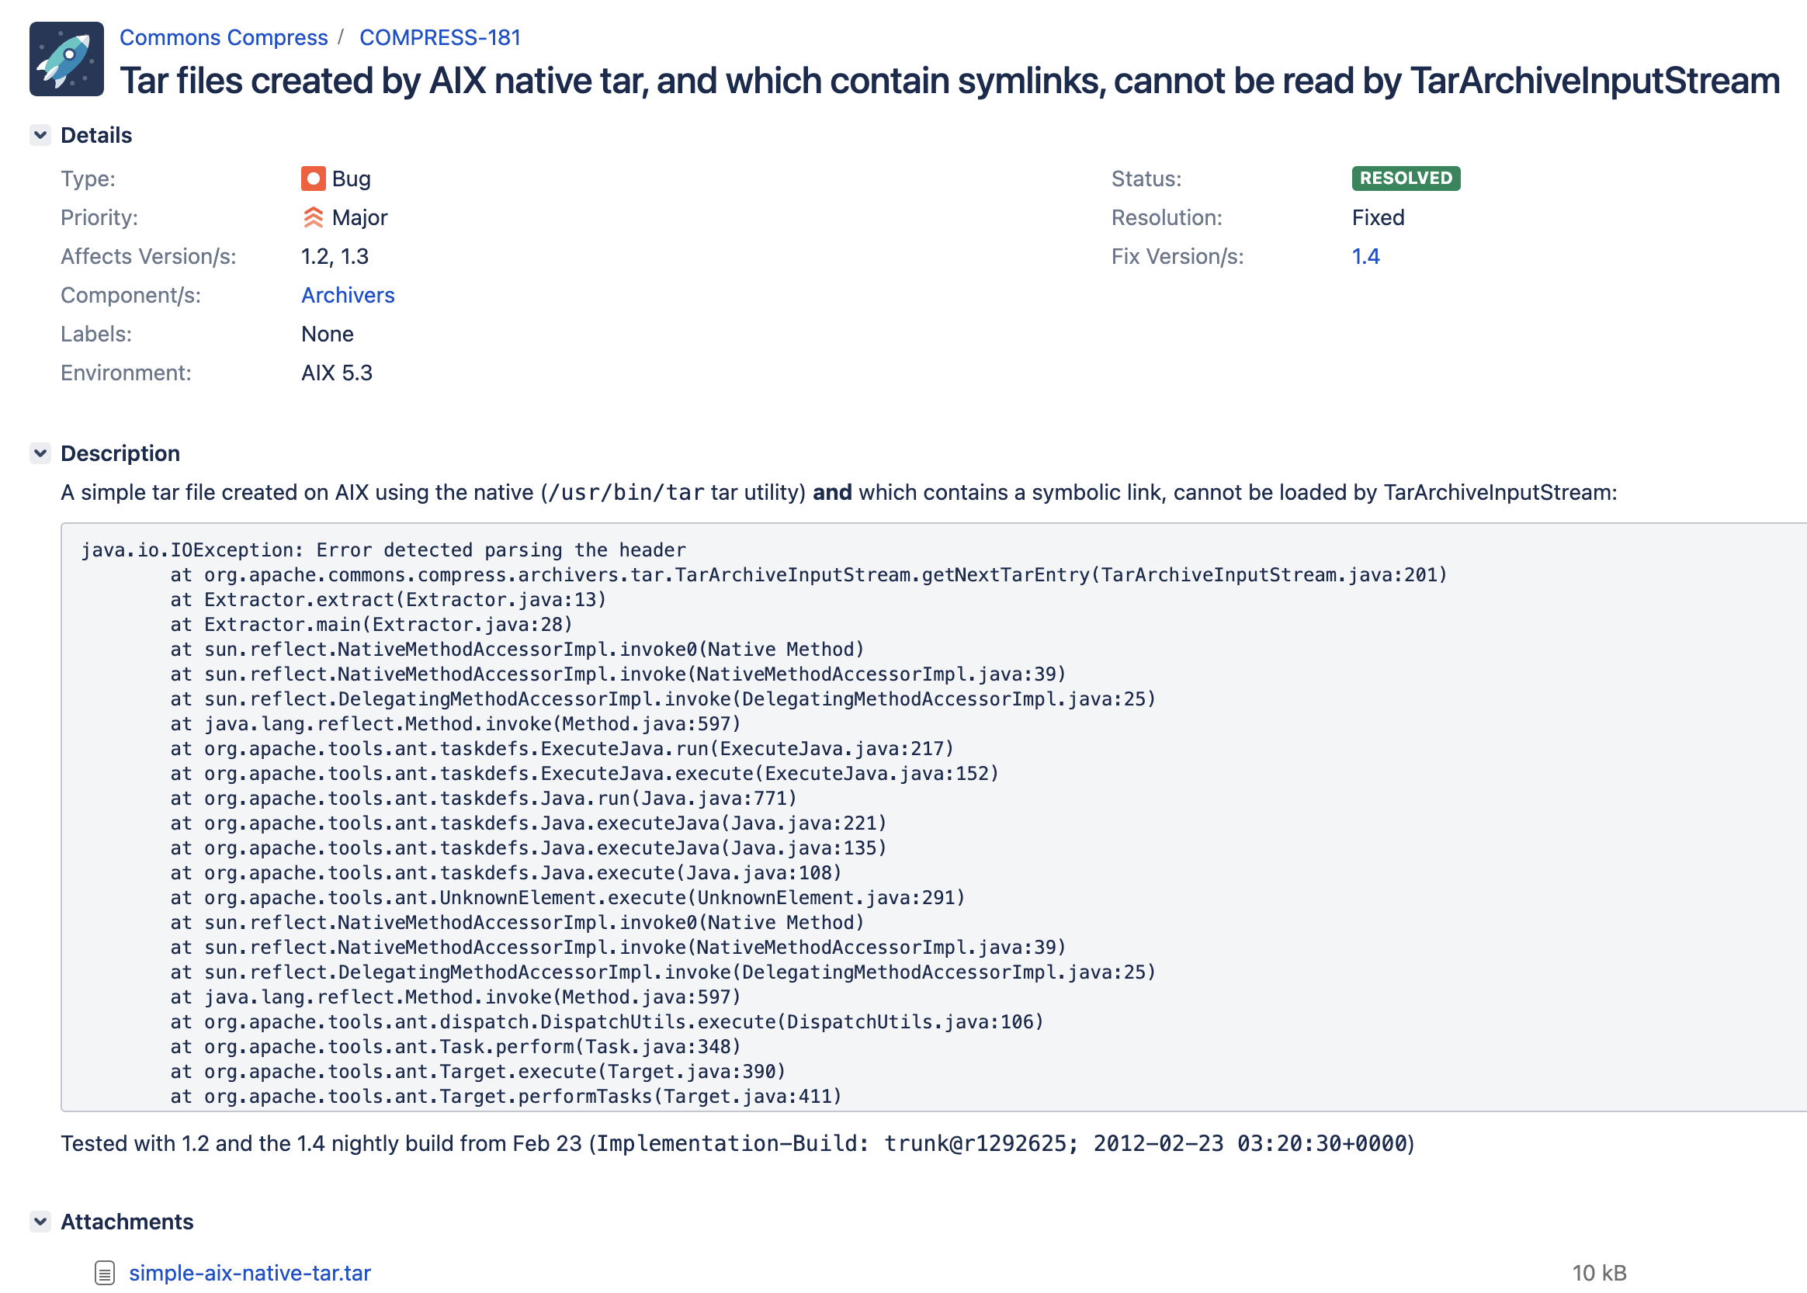Click the Description section heading
The height and width of the screenshot is (1293, 1807).
(x=120, y=454)
